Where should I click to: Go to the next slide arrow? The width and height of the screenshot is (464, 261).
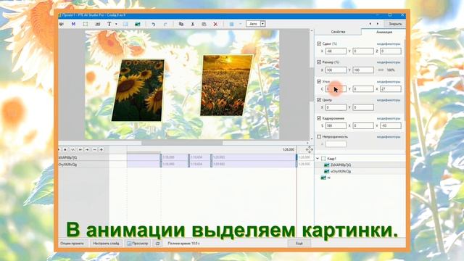(377, 24)
